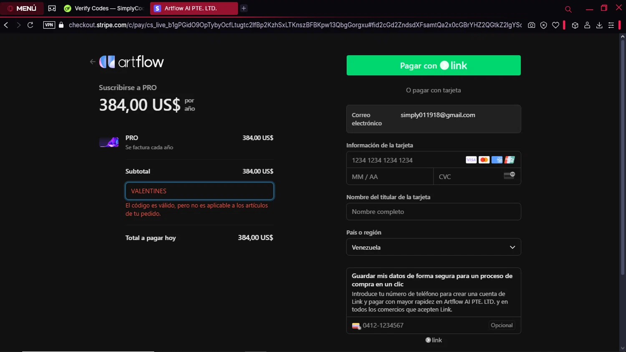Open the downloads icon
Image resolution: width=626 pixels, height=352 pixels.
pyautogui.click(x=599, y=25)
